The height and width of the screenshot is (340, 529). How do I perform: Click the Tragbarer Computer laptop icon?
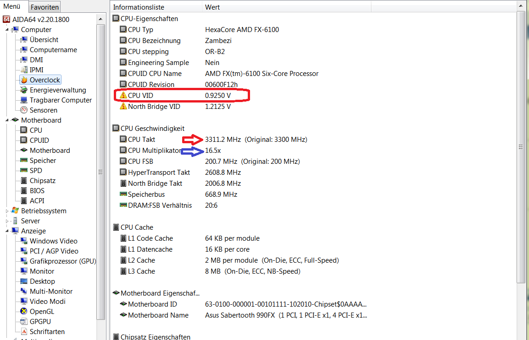click(x=24, y=100)
